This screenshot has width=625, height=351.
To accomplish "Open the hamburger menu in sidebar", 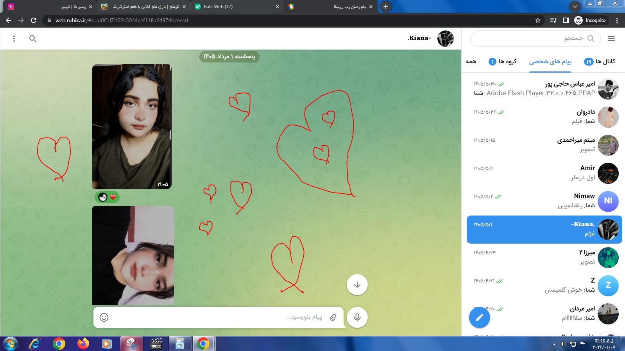I will pos(611,39).
